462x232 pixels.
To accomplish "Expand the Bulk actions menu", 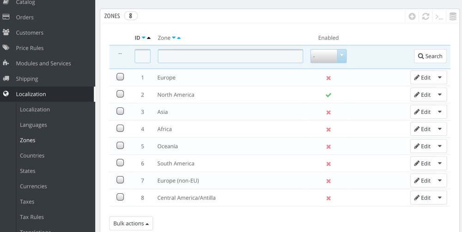I will (x=131, y=224).
